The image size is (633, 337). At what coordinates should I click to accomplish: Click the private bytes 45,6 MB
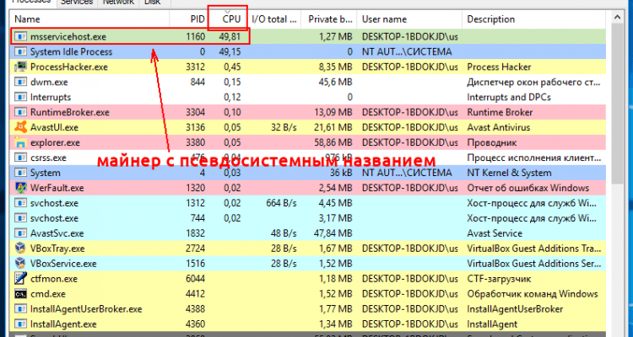pos(335,82)
